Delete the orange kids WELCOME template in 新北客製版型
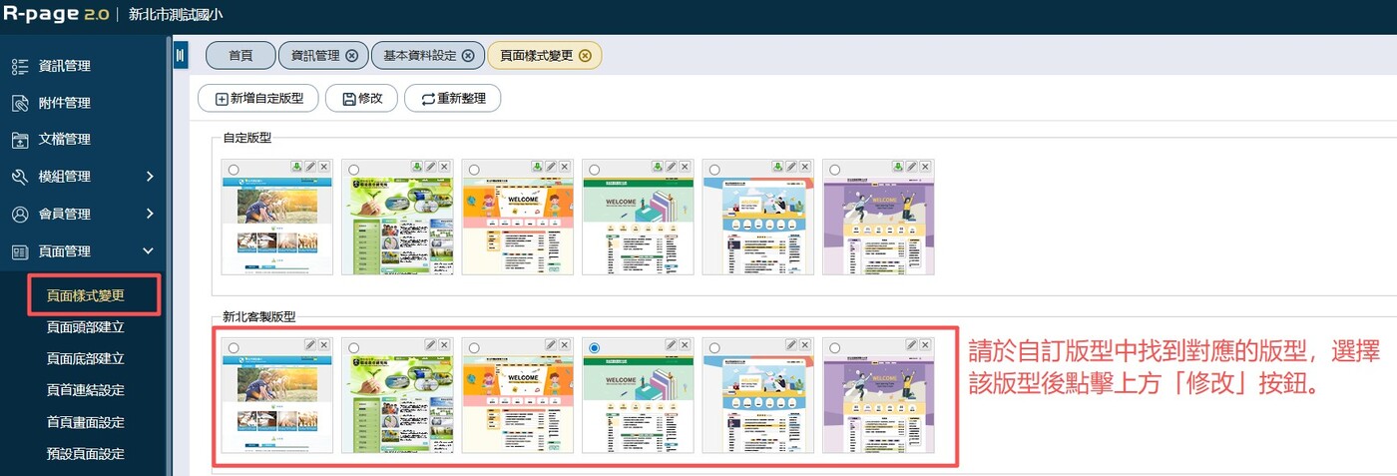 point(565,344)
